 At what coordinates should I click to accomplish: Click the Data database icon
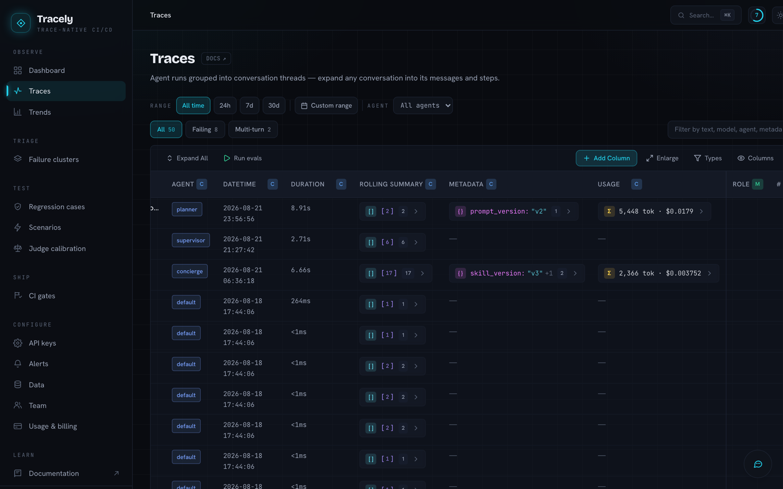(18, 385)
